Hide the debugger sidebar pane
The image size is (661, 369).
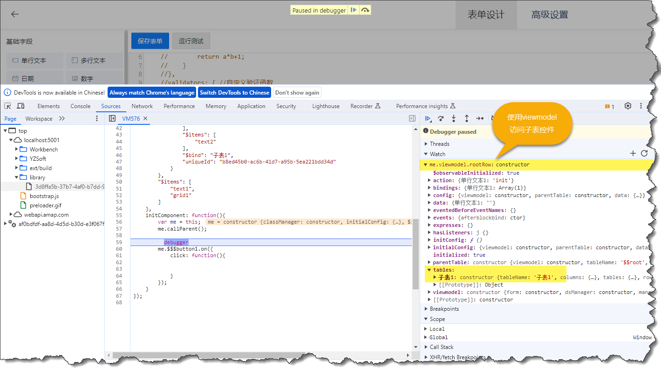(x=412, y=119)
